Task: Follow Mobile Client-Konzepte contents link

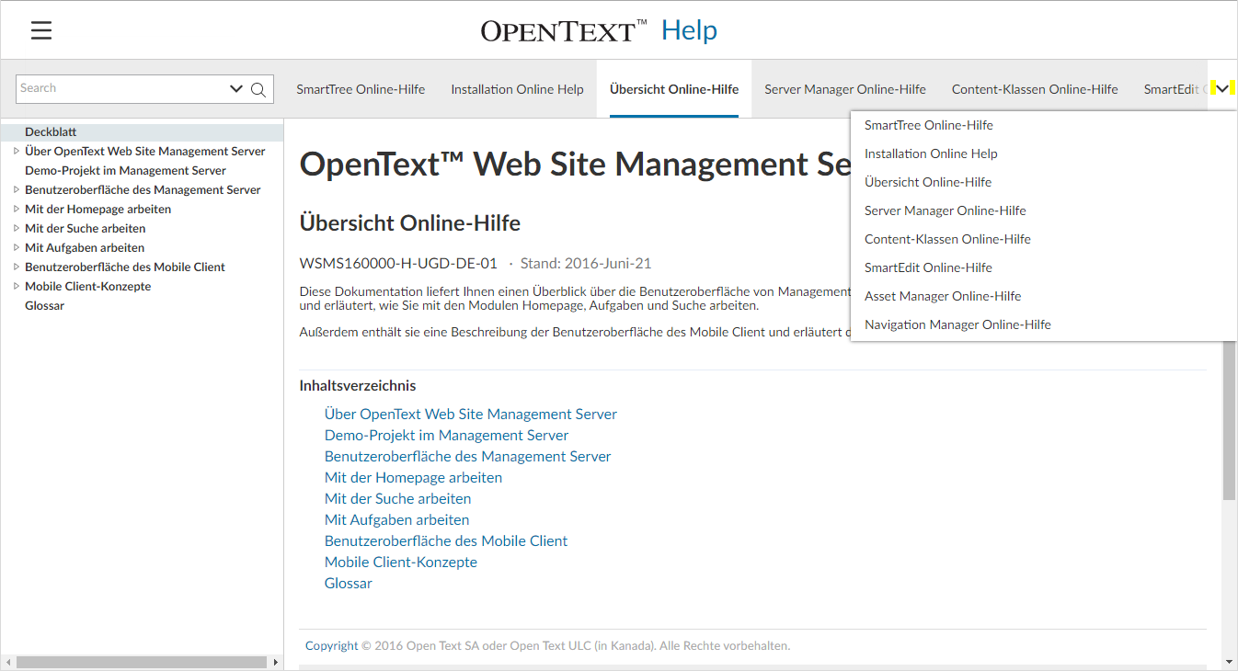Action: pyautogui.click(x=401, y=563)
